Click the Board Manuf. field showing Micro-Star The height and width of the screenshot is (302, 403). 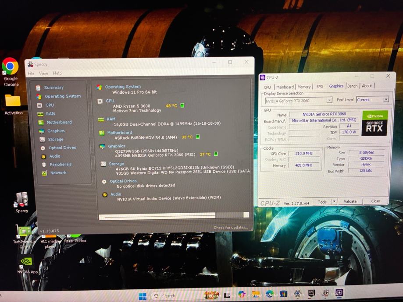point(324,120)
